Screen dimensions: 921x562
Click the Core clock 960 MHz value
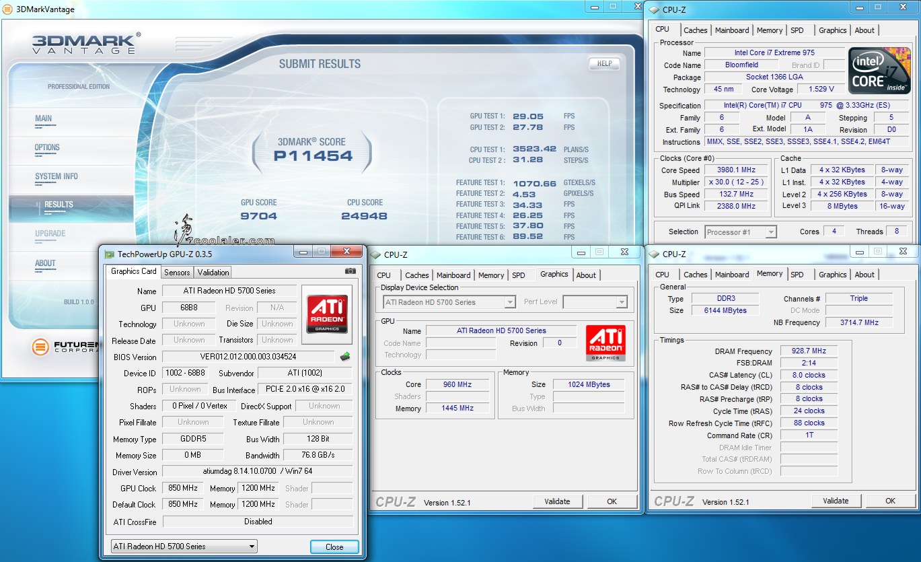(457, 385)
